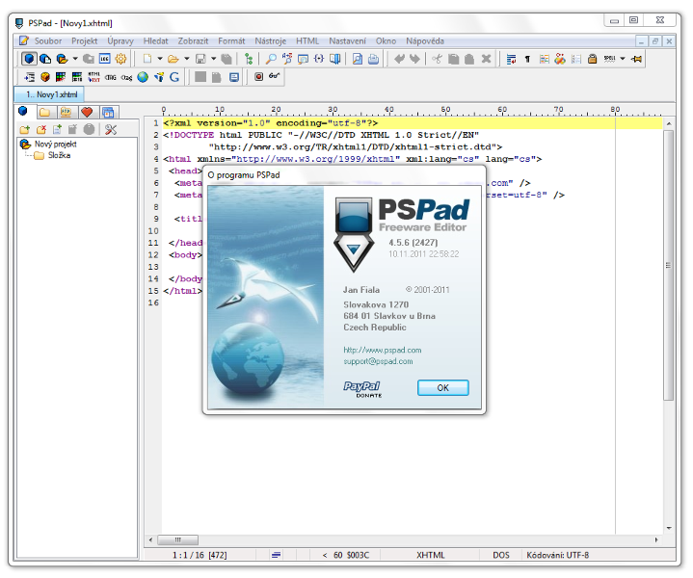Image resolution: width=693 pixels, height=578 pixels.
Task: Click the Save floppy disk icon
Action: coord(200,59)
